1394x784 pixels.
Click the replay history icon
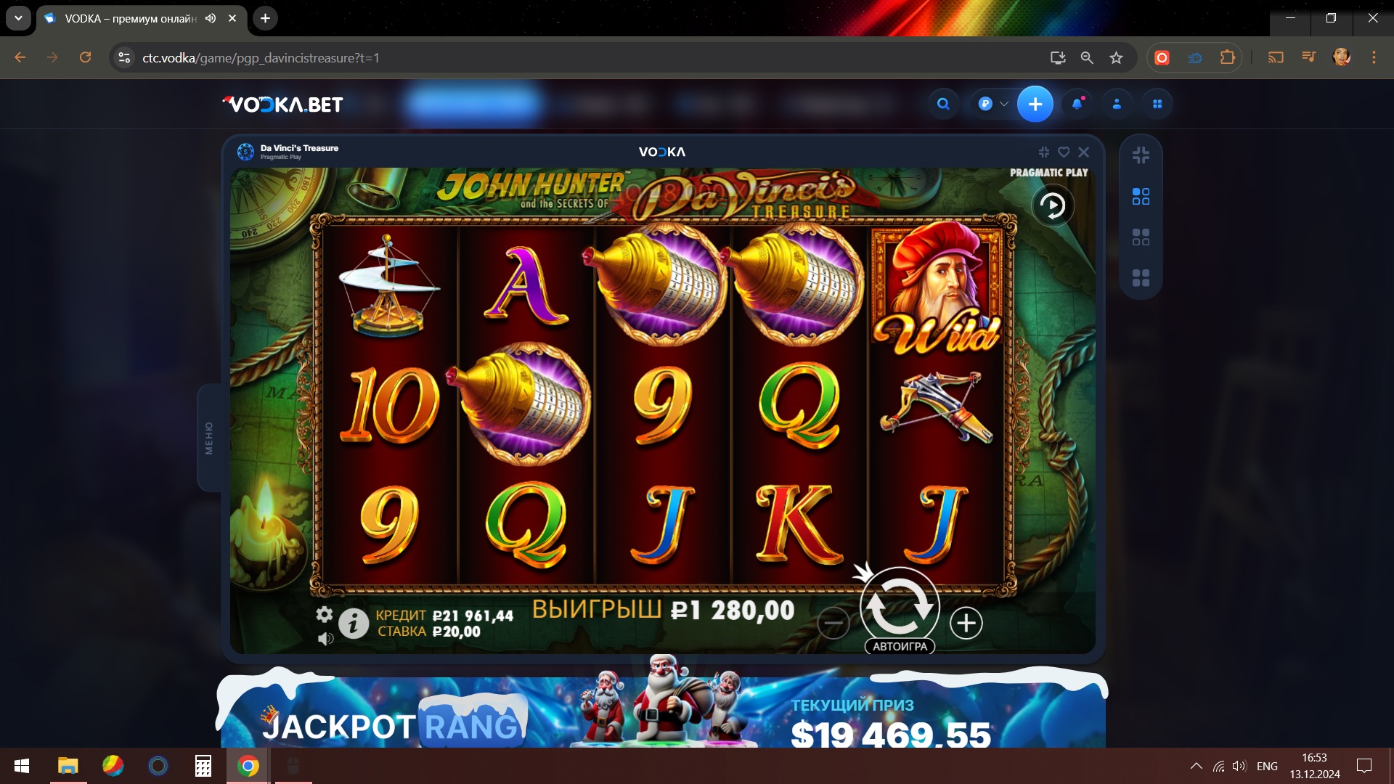1052,206
